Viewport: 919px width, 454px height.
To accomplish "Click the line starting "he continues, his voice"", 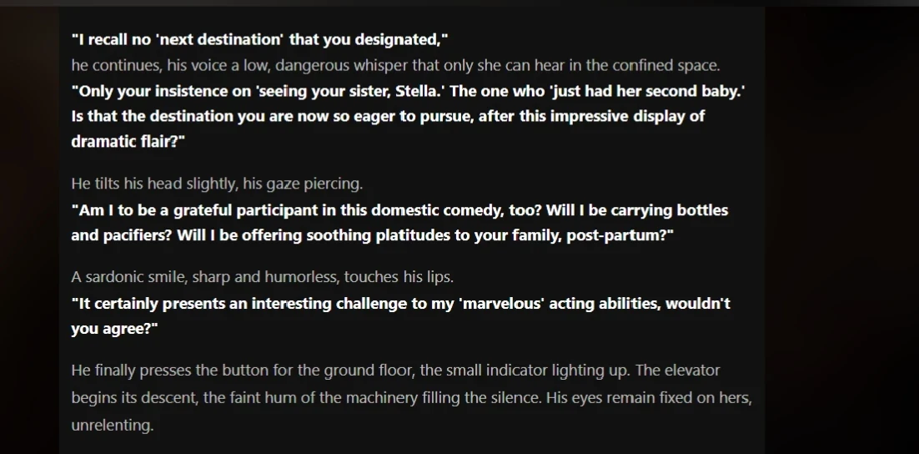I will (x=395, y=65).
